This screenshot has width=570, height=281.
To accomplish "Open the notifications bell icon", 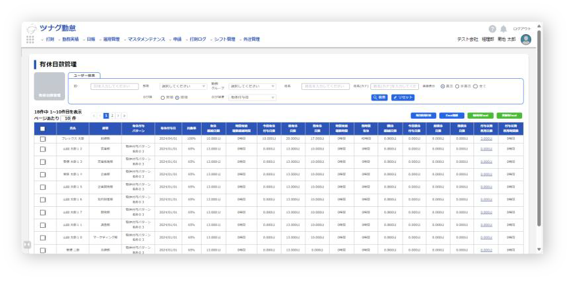I will point(504,30).
